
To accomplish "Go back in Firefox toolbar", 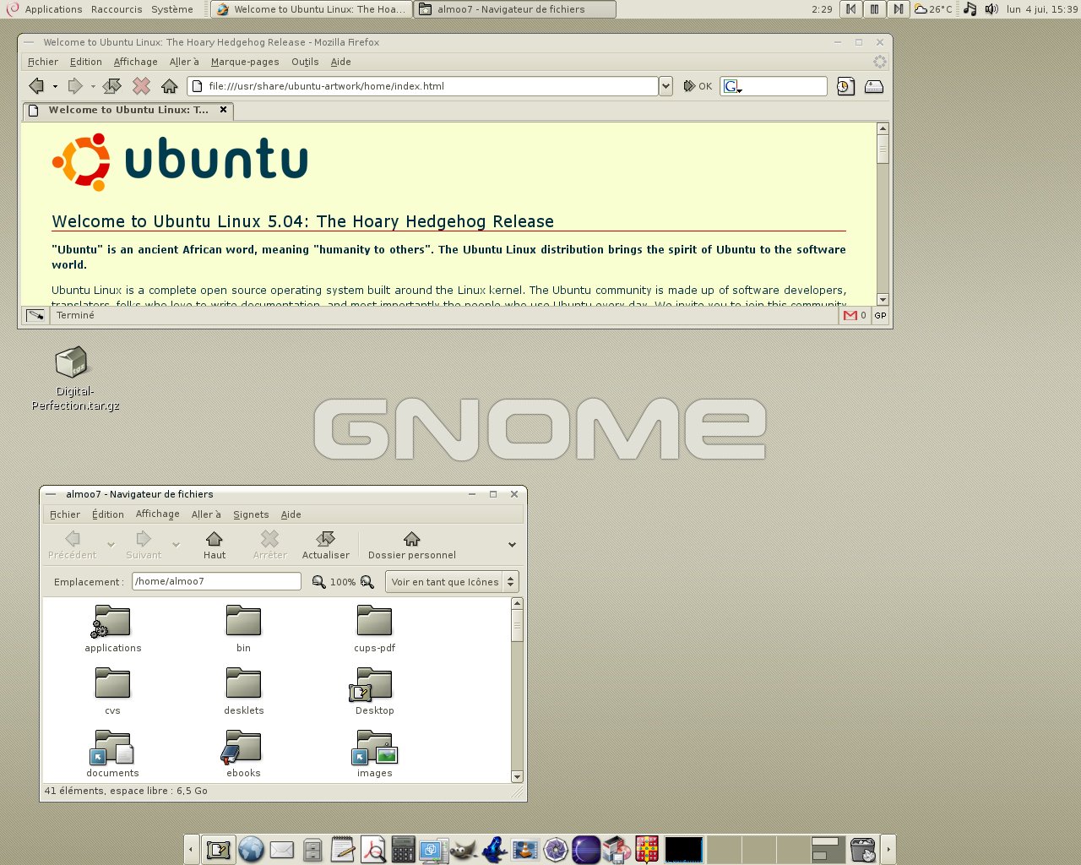I will 35,85.
